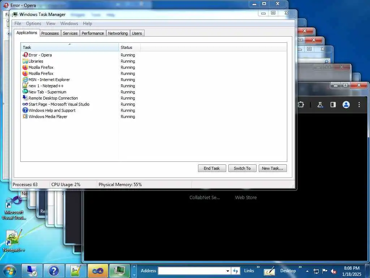Expand the Links toolbar chevron
370x278 pixels.
[258, 267]
